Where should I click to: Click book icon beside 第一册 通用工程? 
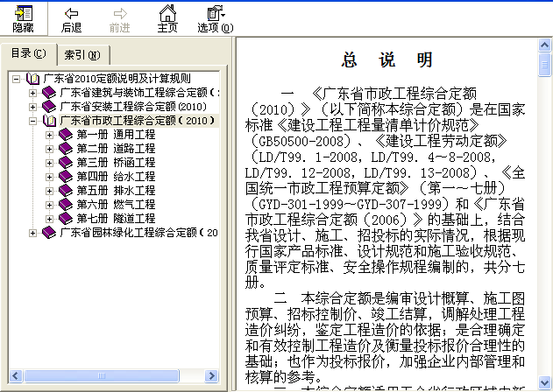pyautogui.click(x=66, y=135)
